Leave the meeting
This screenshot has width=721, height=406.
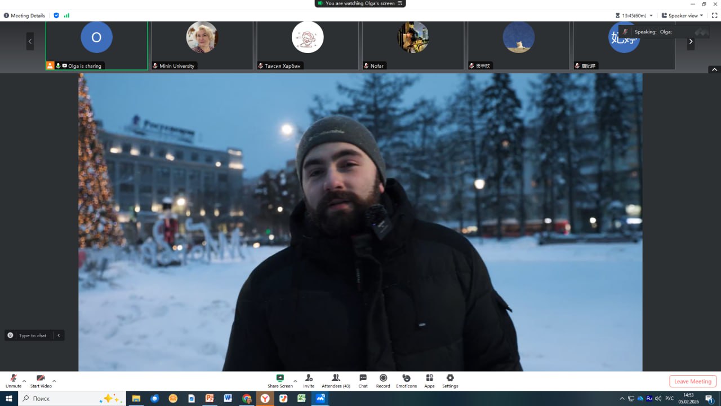pyautogui.click(x=692, y=381)
